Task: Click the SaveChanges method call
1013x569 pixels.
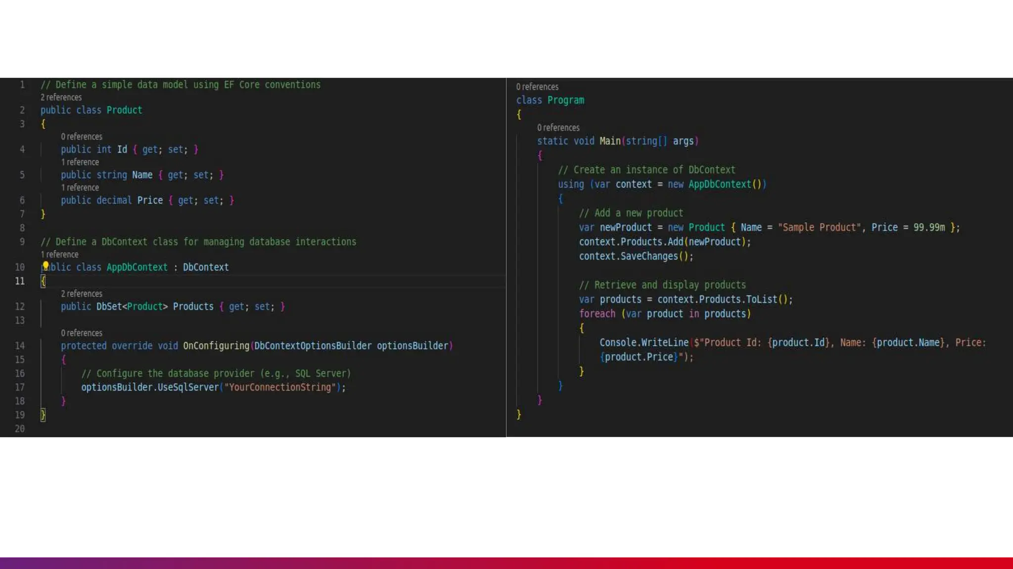Action: pos(649,256)
